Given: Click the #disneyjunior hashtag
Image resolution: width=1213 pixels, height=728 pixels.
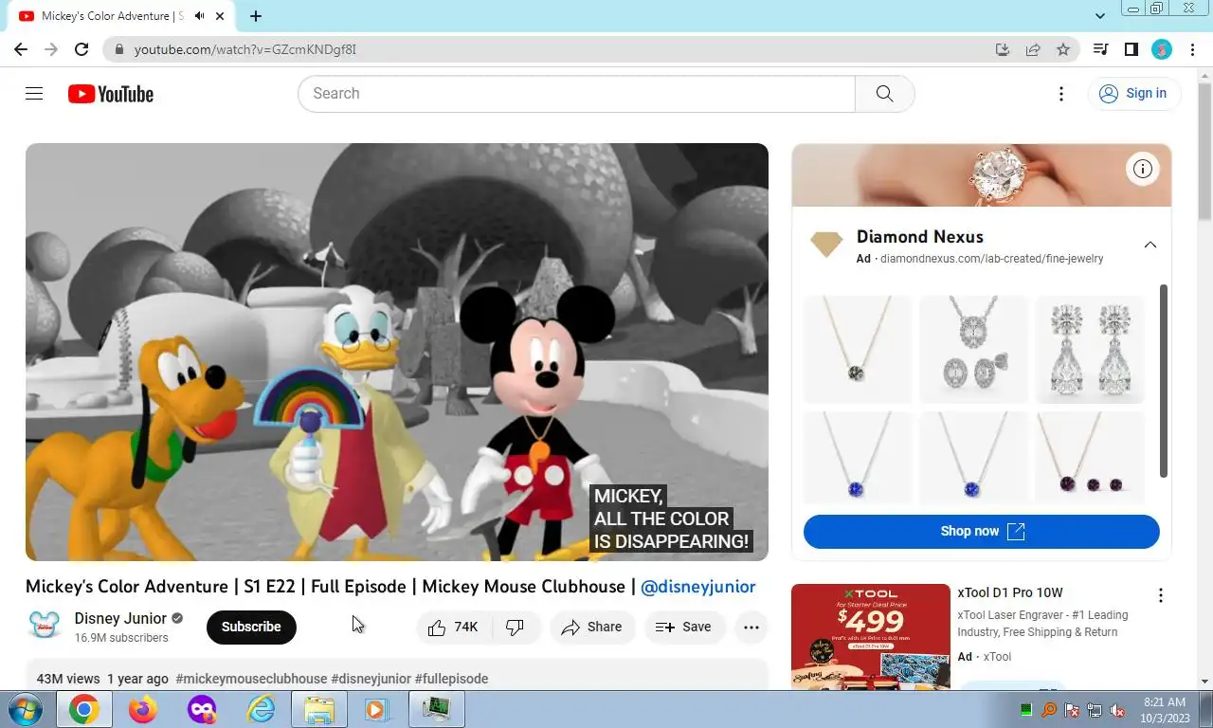Looking at the screenshot, I should pyautogui.click(x=371, y=679).
